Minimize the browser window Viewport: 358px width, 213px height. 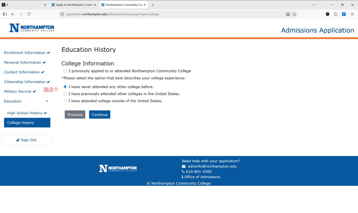coord(332,5)
